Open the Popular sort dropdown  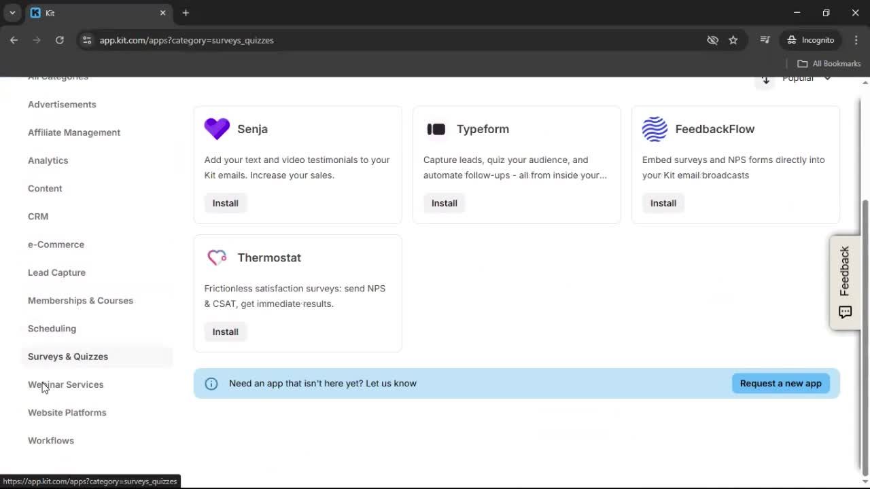[807, 78]
